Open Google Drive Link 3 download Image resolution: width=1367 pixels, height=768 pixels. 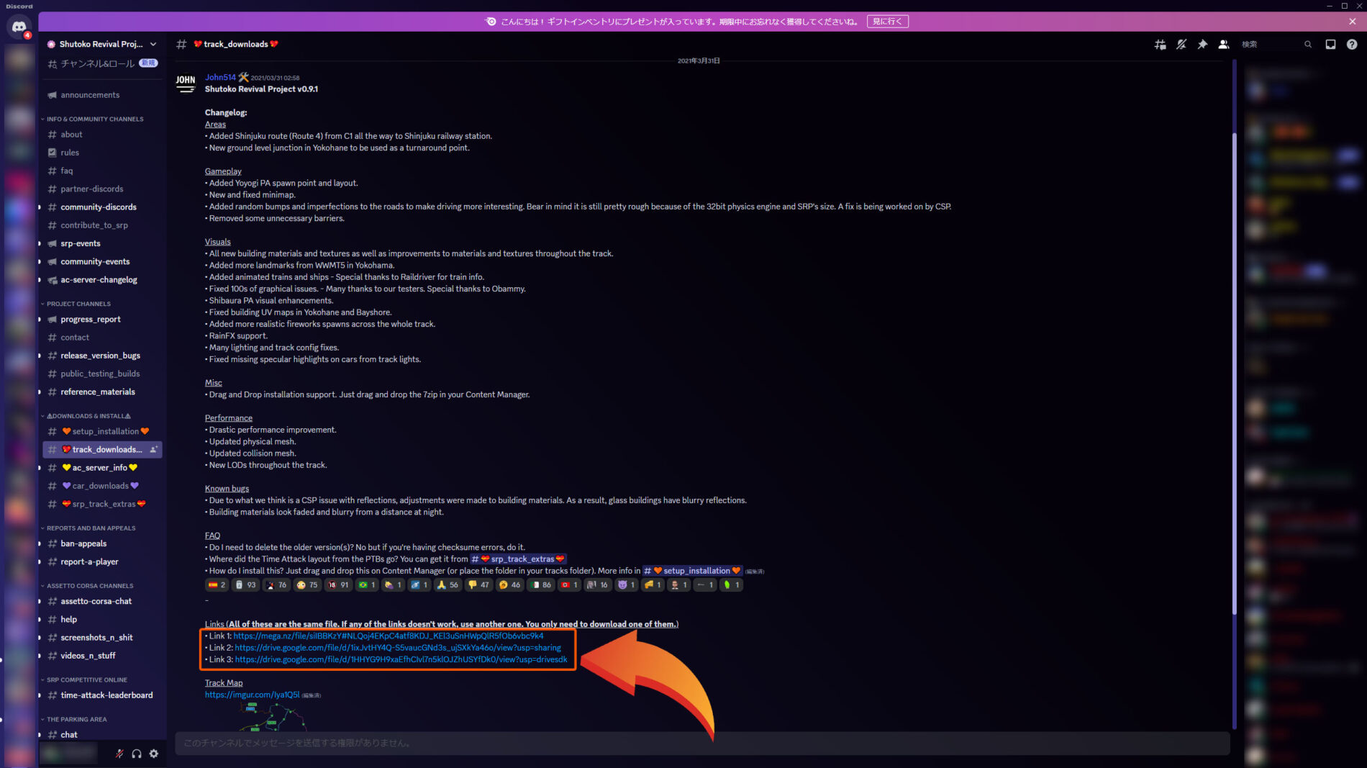(401, 659)
